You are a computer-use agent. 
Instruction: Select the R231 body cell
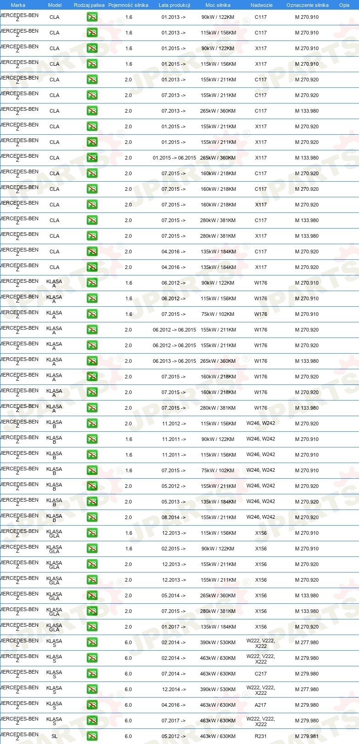click(261, 736)
